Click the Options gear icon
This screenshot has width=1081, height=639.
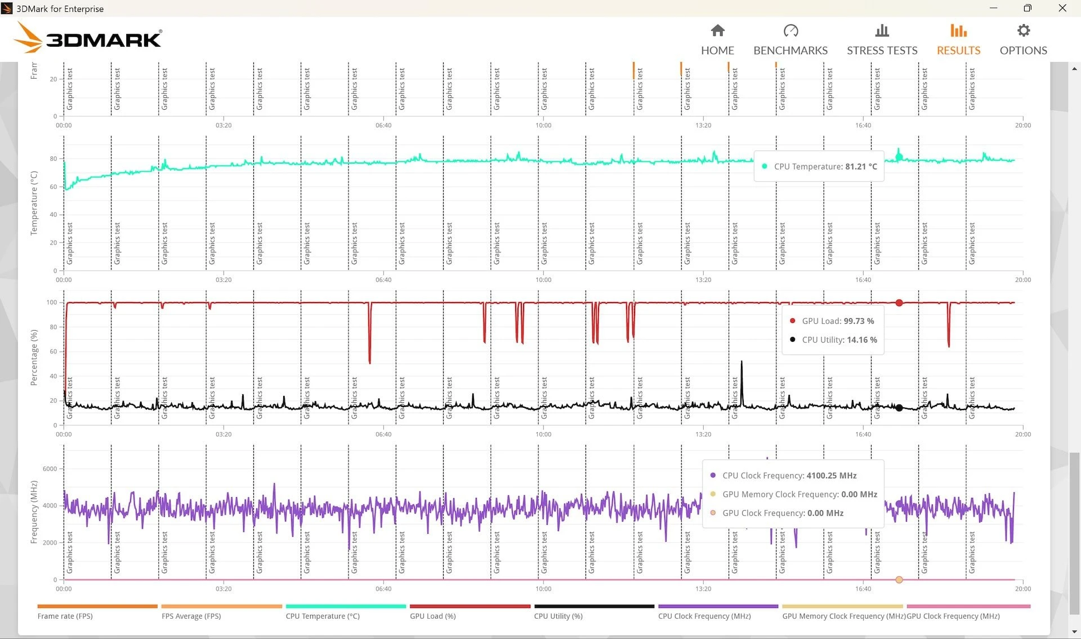[x=1024, y=30]
